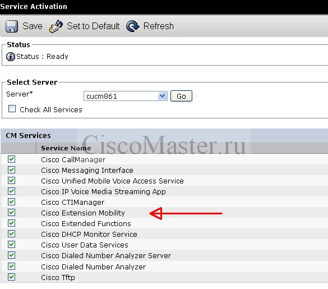Click the Cisco Extended Functions service name
The width and height of the screenshot is (328, 289).
86,224
